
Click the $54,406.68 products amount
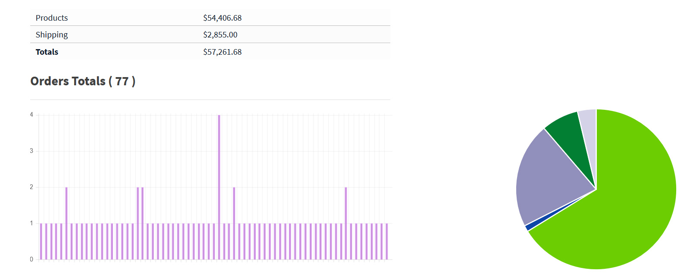(223, 18)
